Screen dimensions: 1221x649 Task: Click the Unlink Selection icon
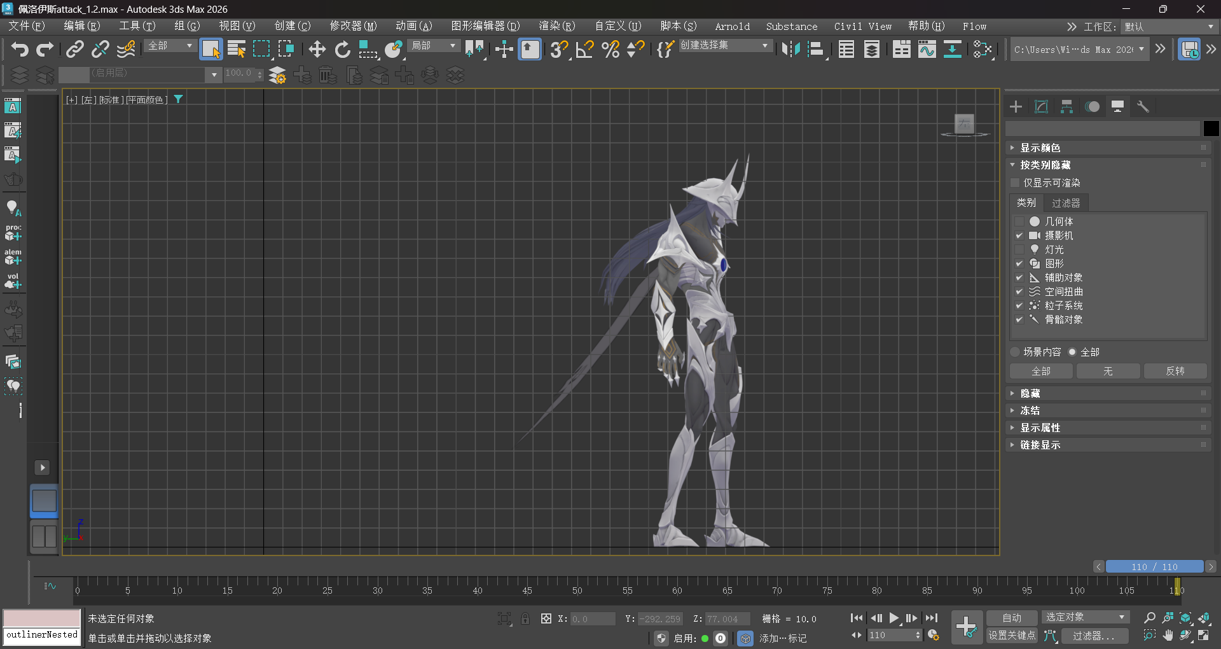click(x=100, y=49)
